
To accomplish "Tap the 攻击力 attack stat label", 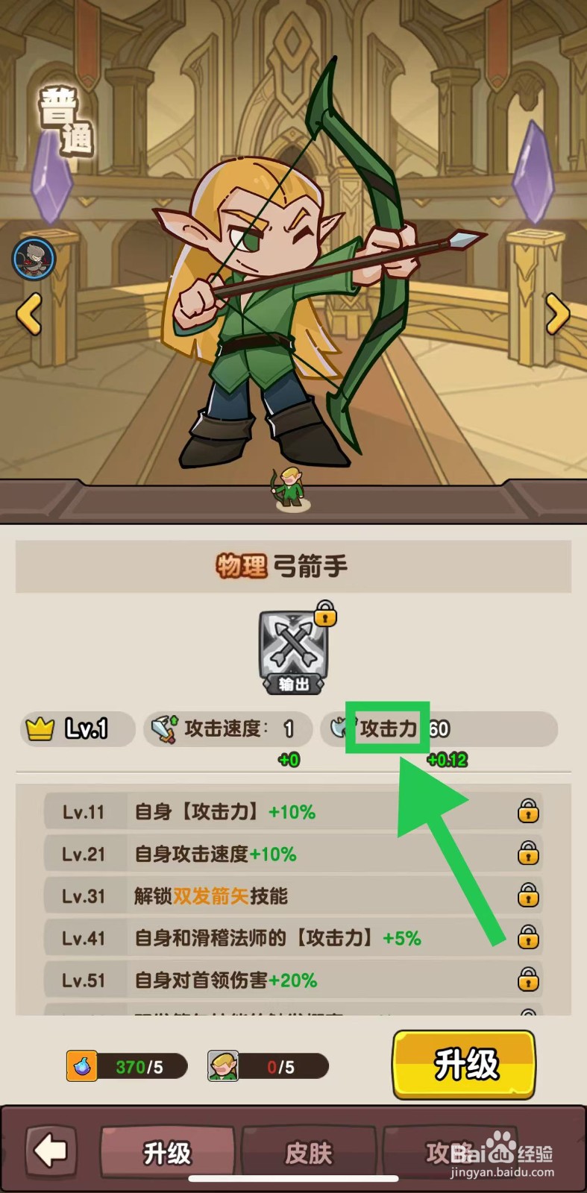I will 388,728.
